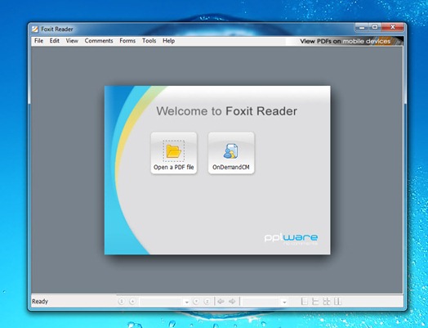Open the Help menu
This screenshot has width=428, height=328.
[x=169, y=41]
